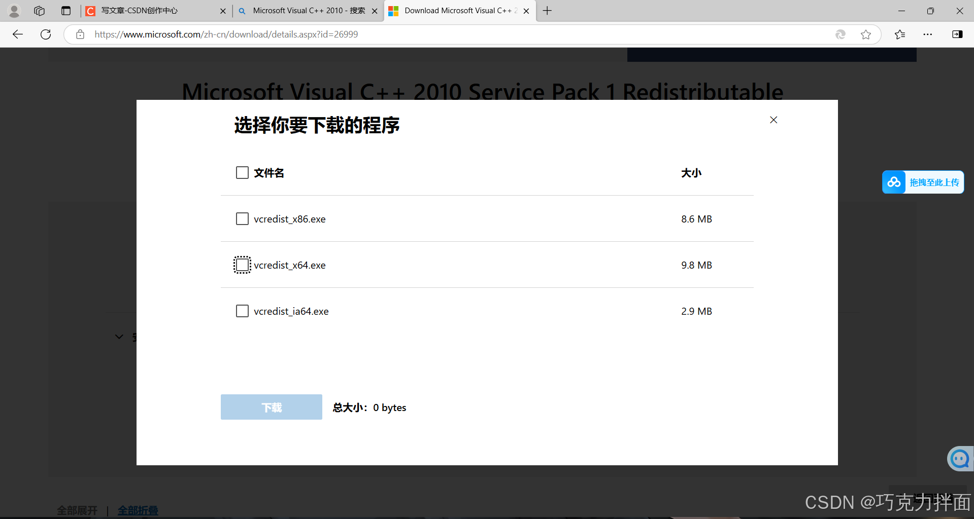This screenshot has width=974, height=519.
Task: Select the Download Microsoft Visual C++ tab
Action: (460, 11)
